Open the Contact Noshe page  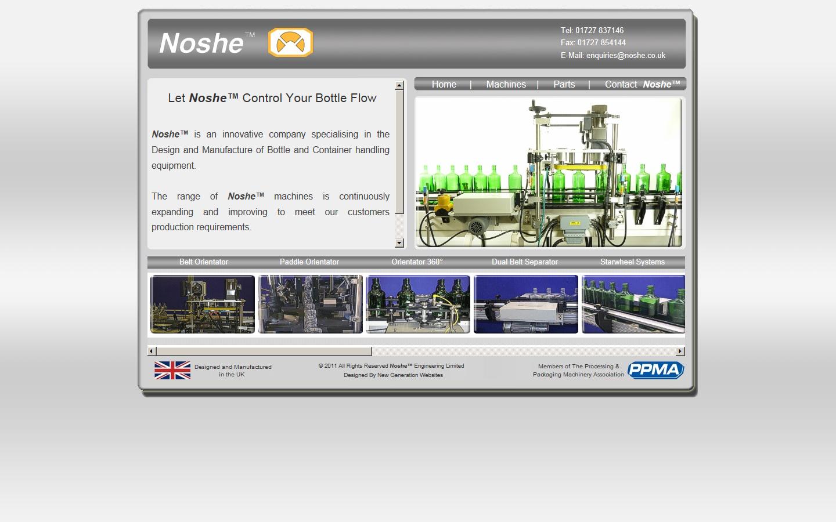642,84
